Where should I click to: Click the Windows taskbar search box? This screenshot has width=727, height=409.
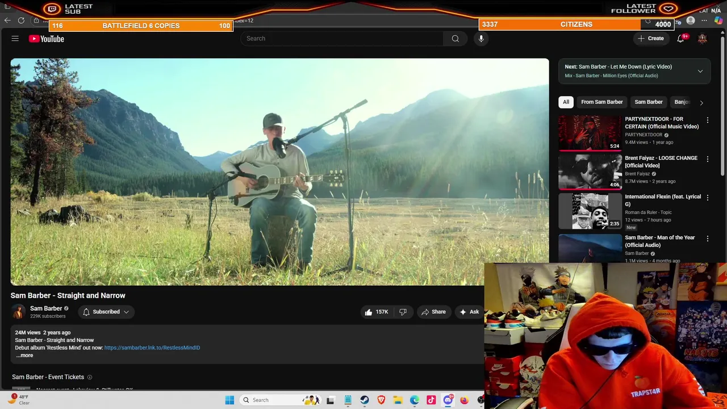[x=281, y=400]
